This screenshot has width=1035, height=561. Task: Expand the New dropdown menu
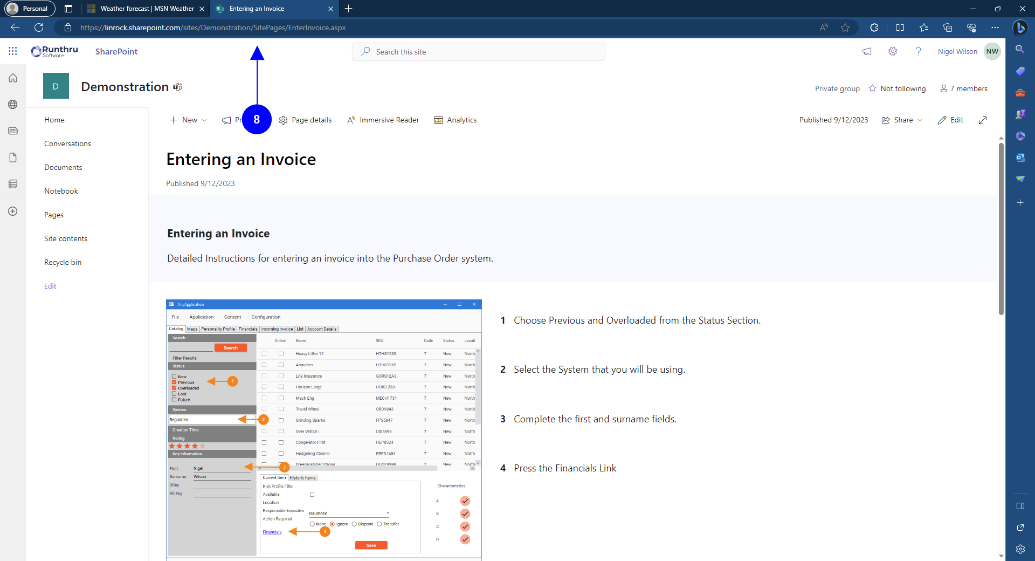click(x=188, y=120)
